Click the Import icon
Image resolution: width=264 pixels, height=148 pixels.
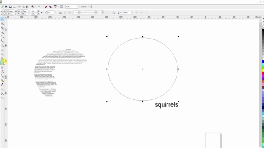(46, 7)
